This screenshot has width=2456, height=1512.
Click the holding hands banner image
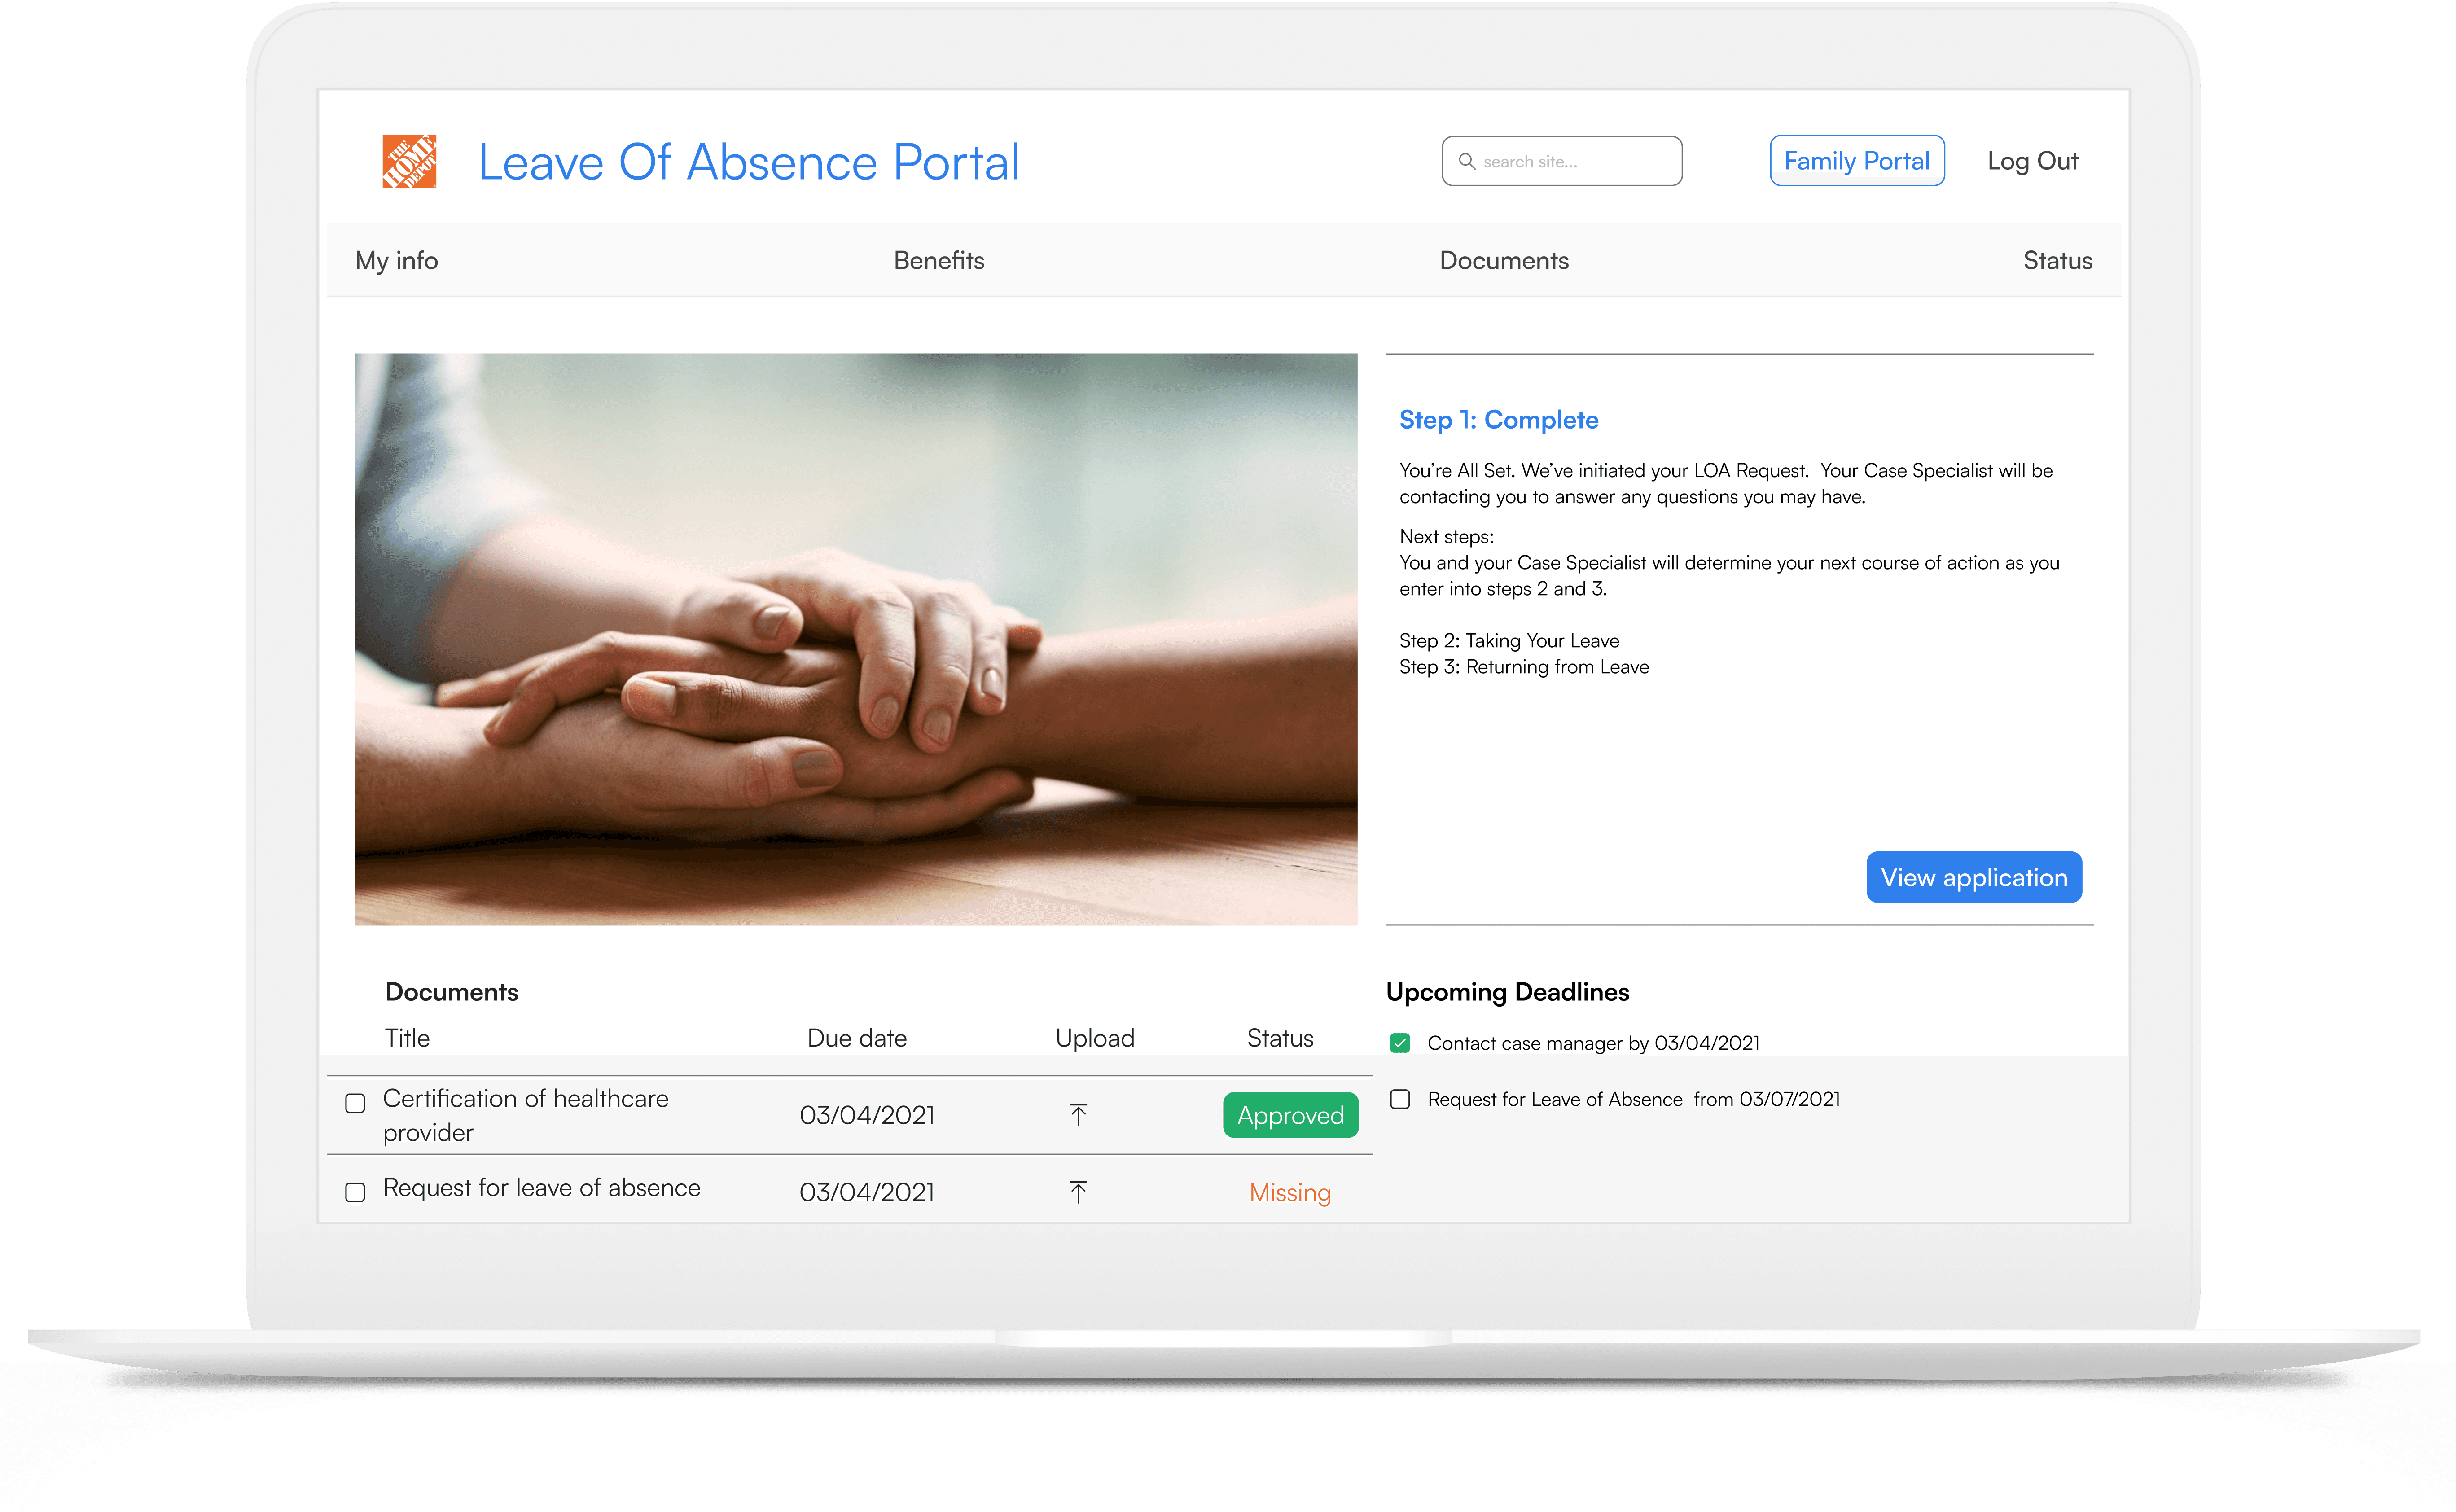click(855, 639)
